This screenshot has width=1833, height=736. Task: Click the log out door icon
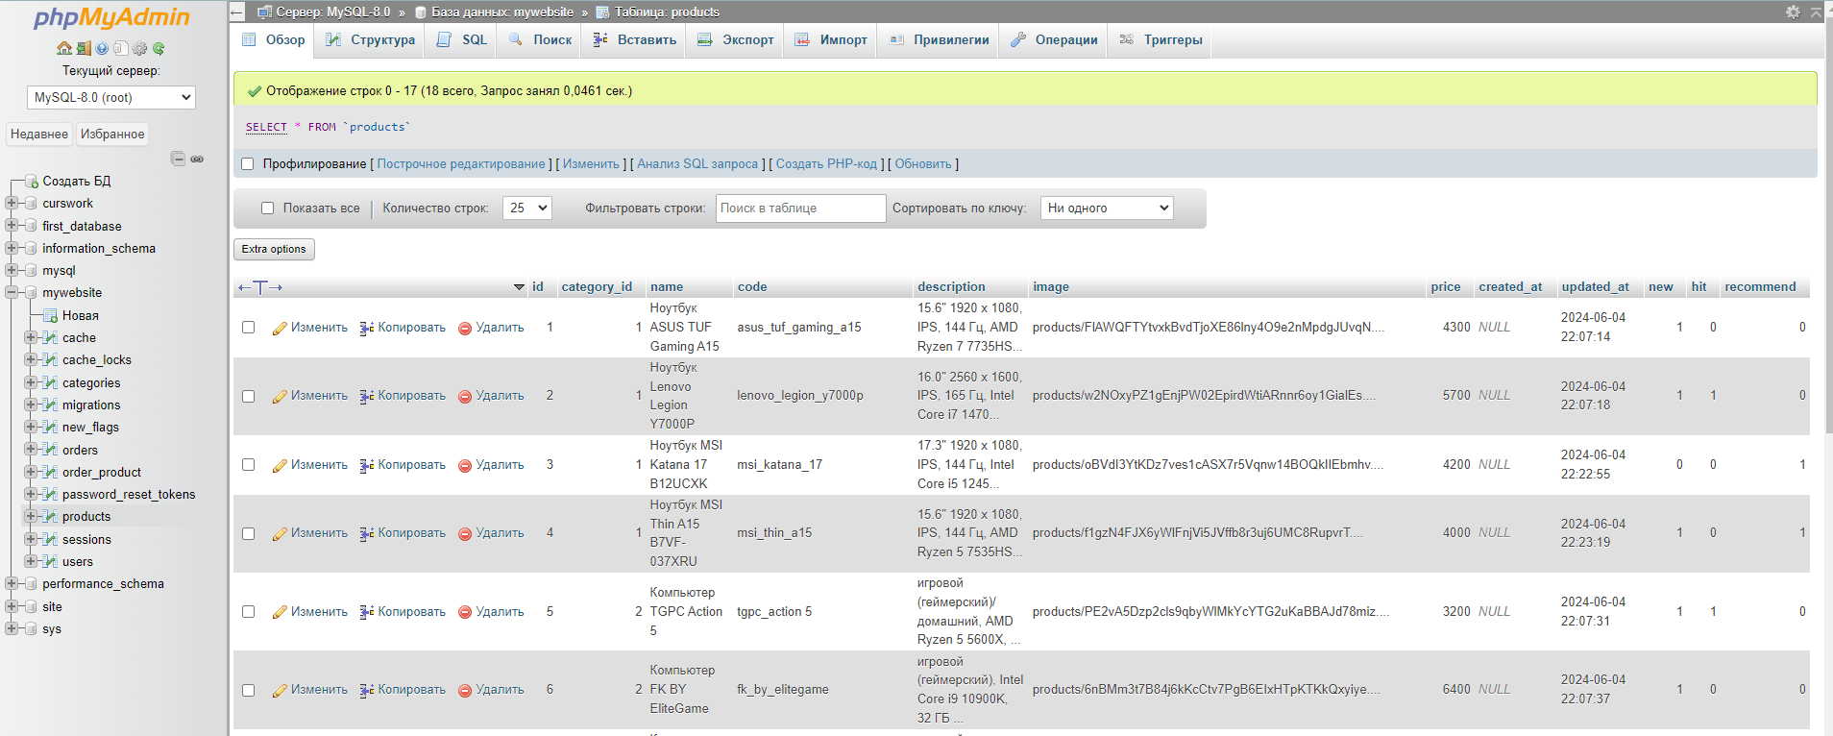click(x=84, y=48)
